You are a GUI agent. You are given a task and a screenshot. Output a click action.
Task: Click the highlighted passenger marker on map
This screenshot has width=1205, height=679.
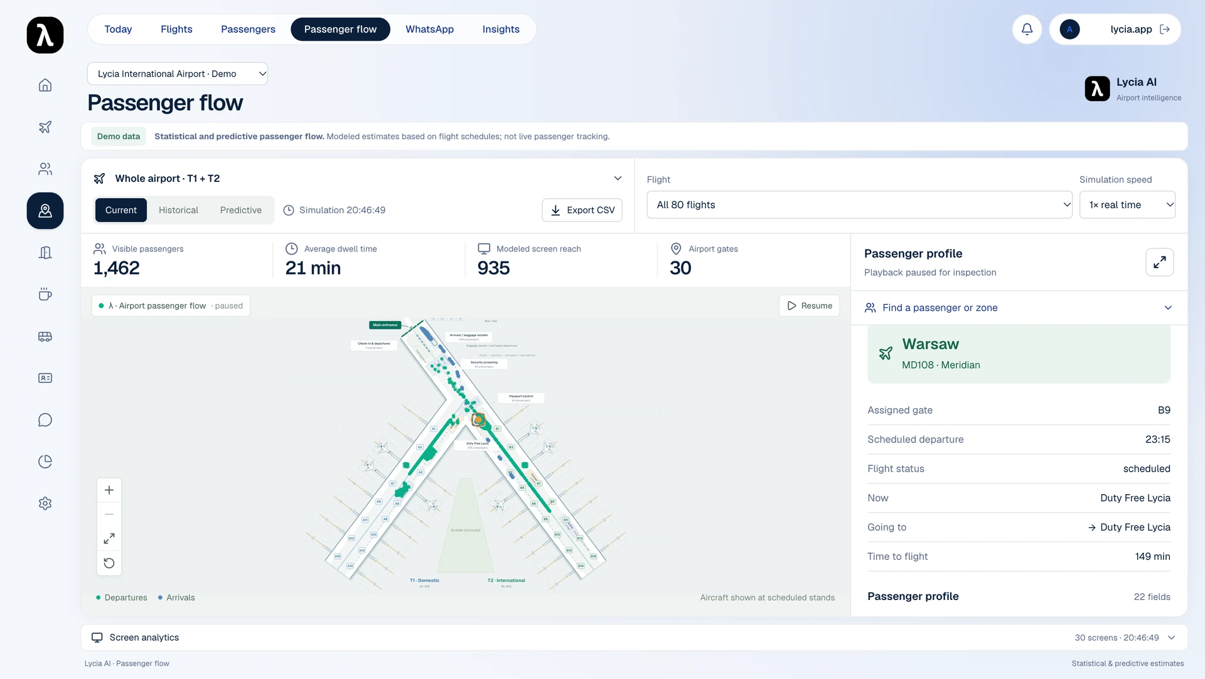click(x=478, y=419)
